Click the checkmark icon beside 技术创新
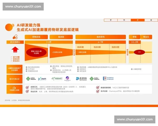 [98, 91]
